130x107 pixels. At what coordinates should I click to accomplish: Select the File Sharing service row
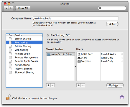[x=24, y=43]
